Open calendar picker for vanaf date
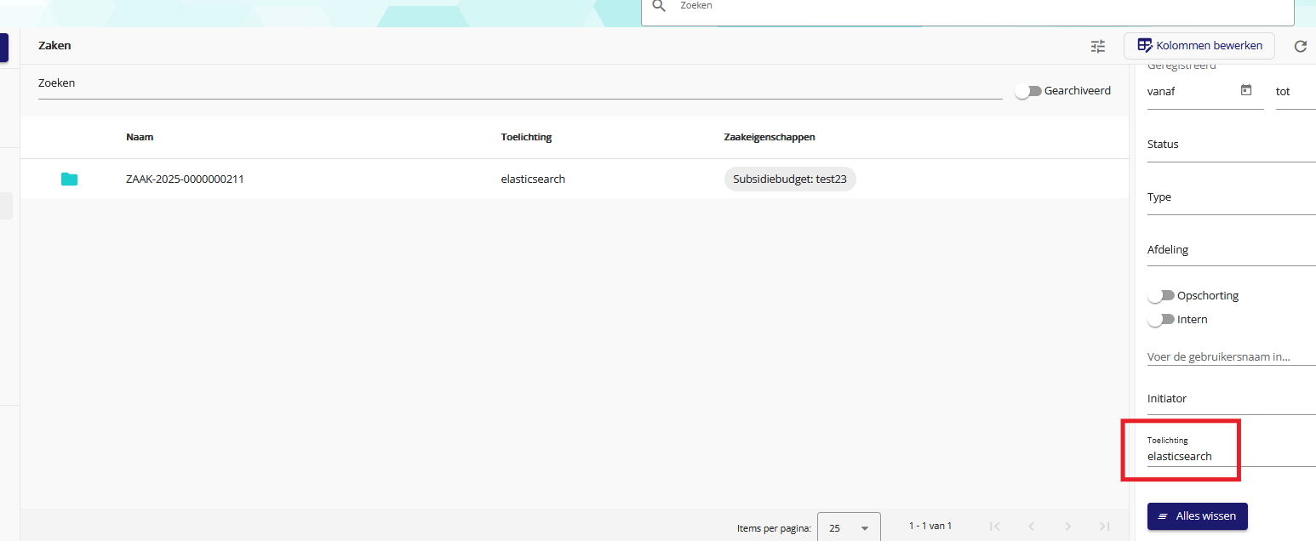Screen dimensions: 1316x541 coord(1246,90)
